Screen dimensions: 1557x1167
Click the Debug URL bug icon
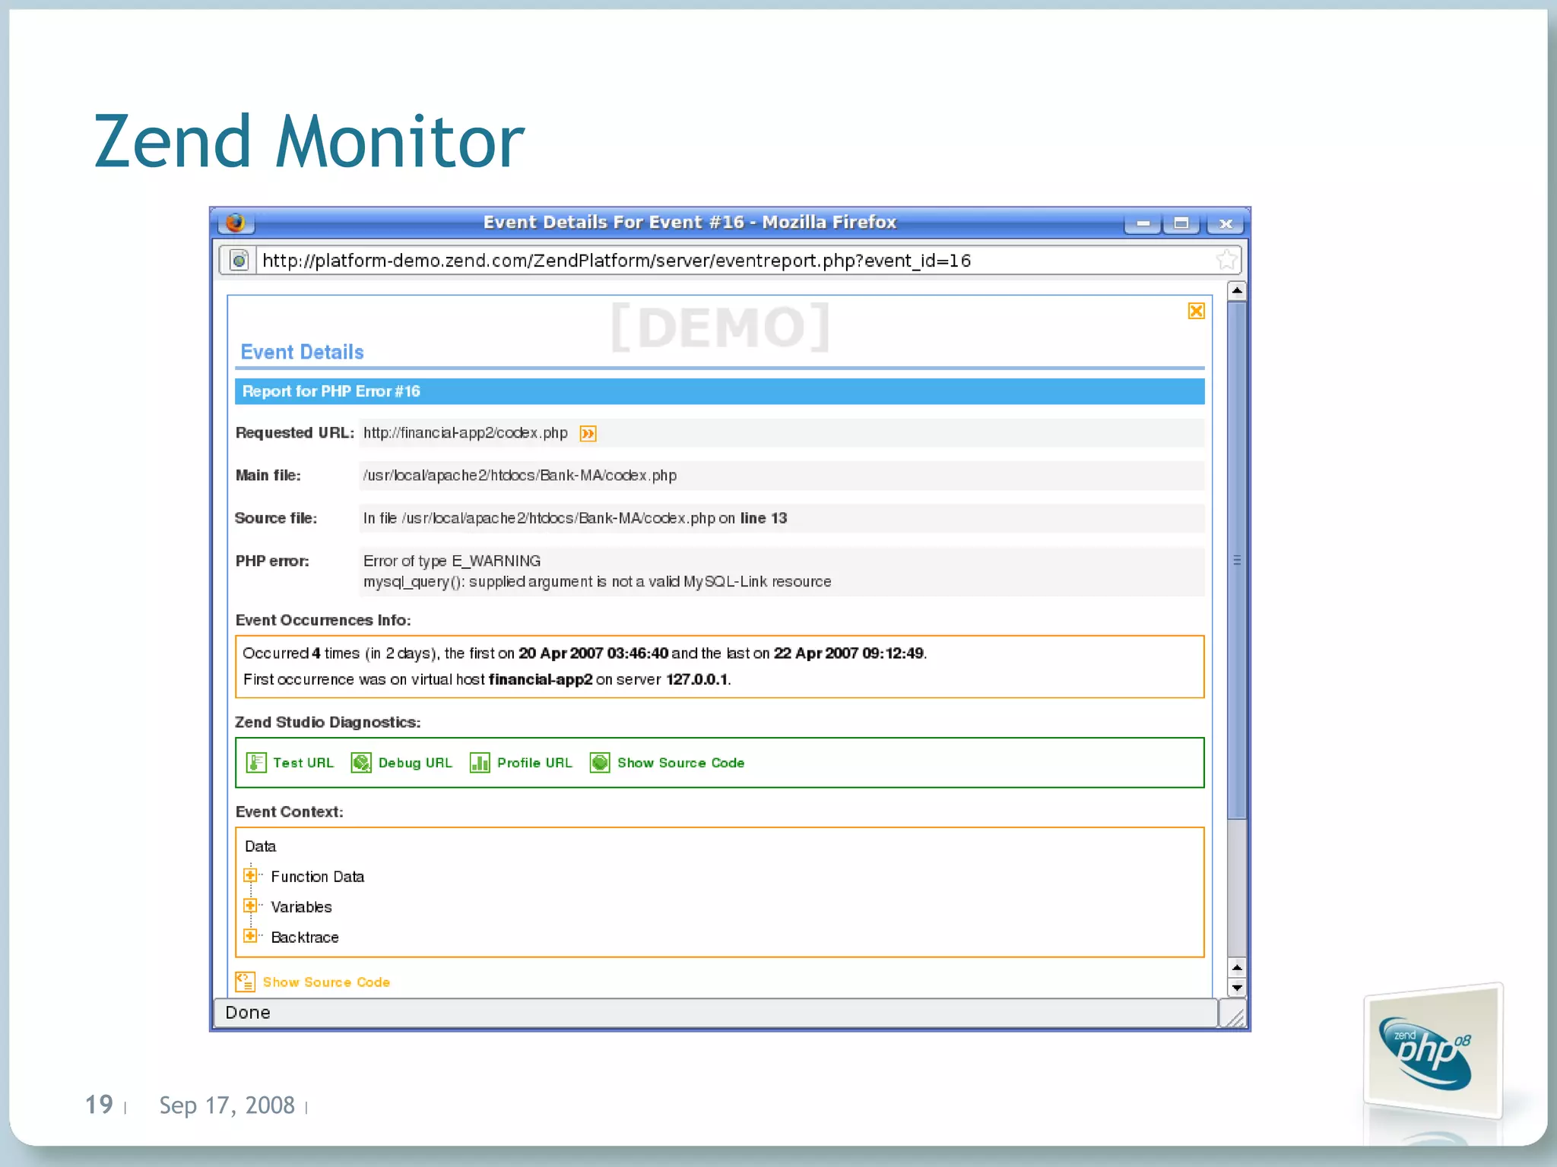361,762
